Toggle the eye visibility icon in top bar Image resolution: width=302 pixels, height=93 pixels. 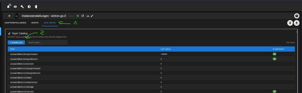tap(16, 6)
